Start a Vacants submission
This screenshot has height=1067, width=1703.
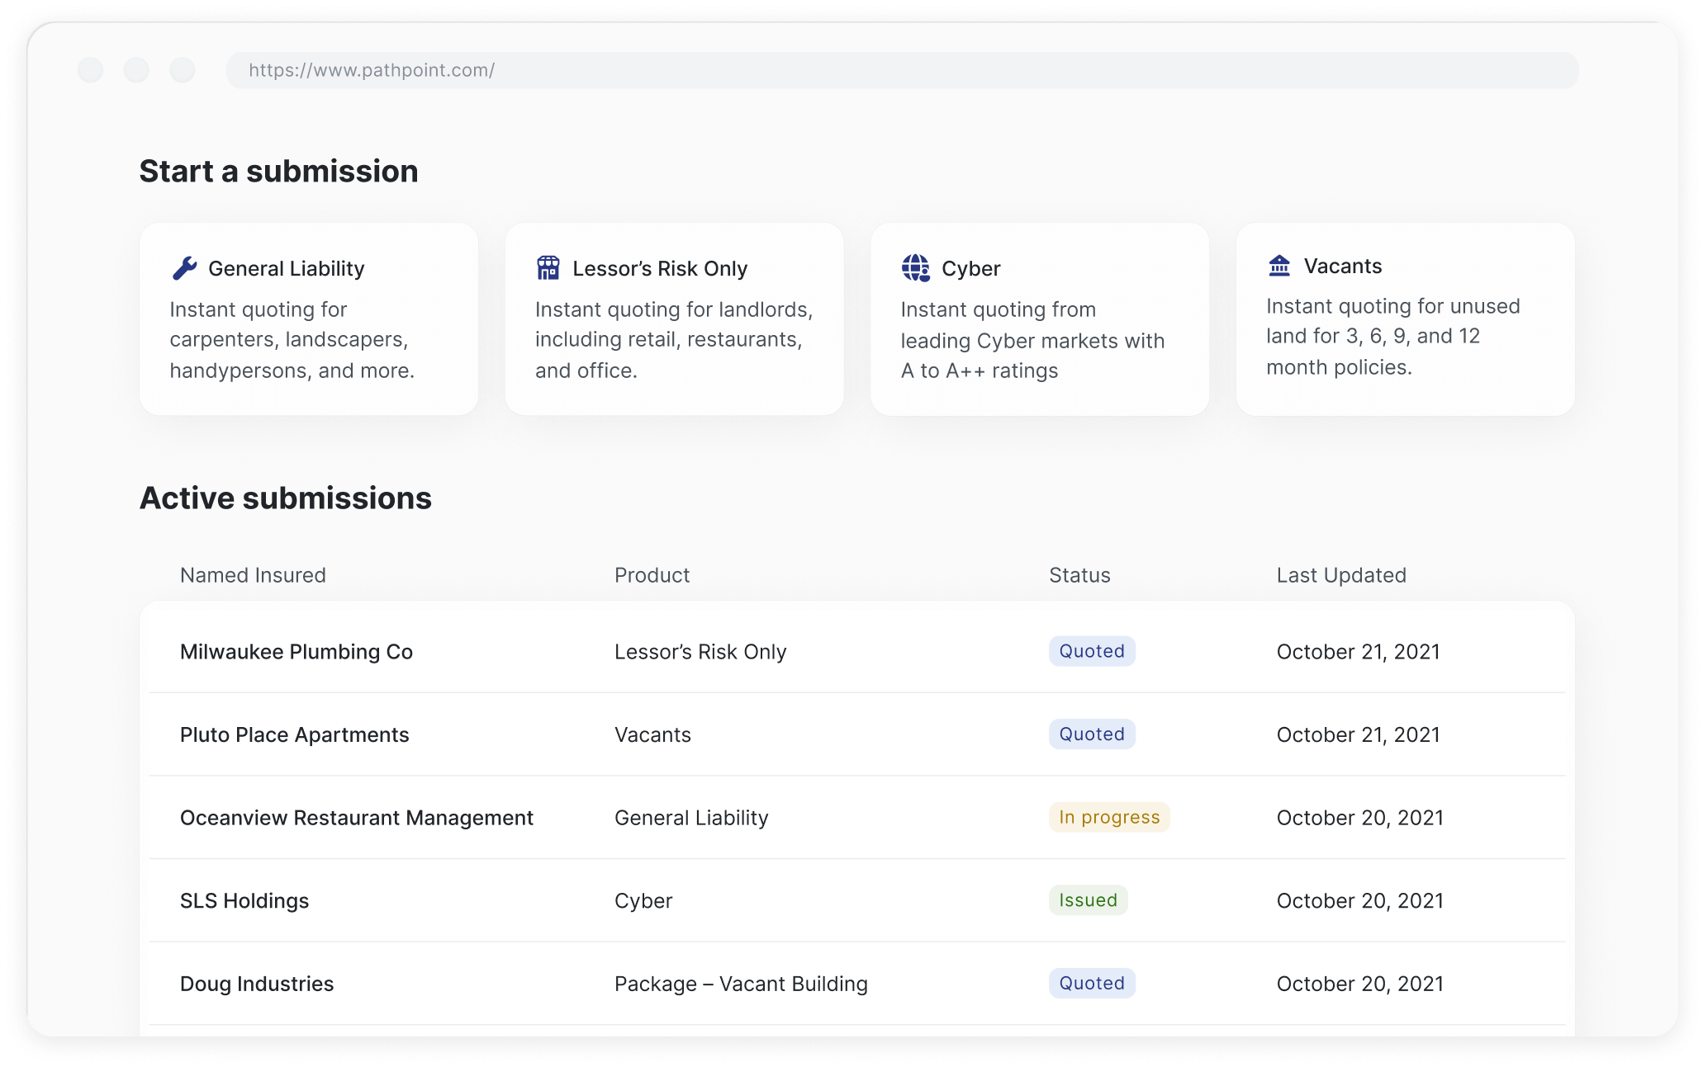click(1405, 319)
